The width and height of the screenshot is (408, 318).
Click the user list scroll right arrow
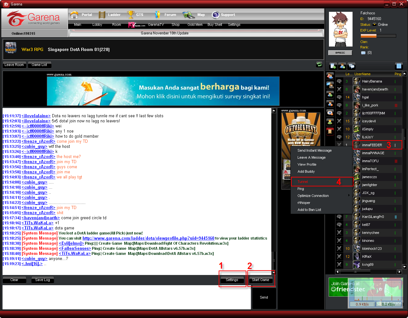pos(399,272)
